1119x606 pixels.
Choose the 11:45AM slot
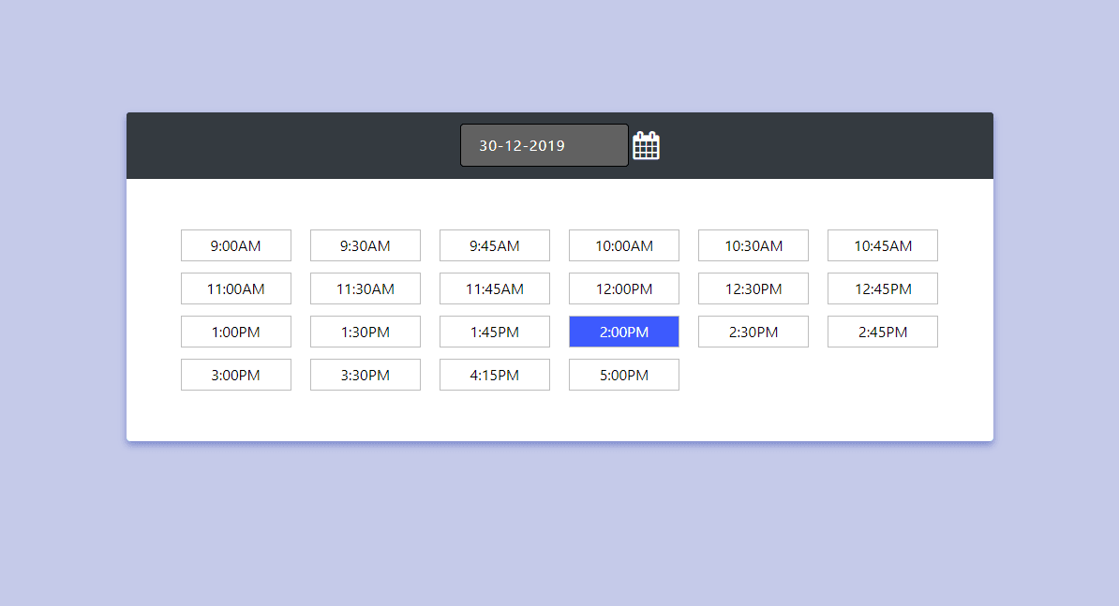pyautogui.click(x=495, y=288)
